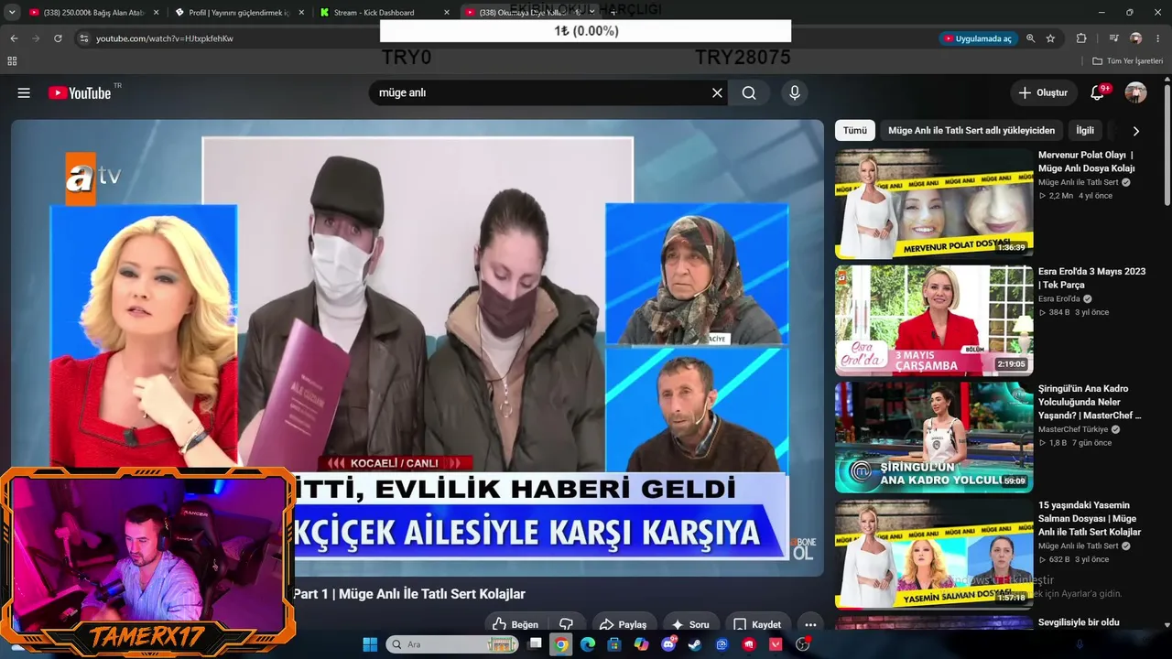
Task: Share the video via Paylaş
Action: point(624,624)
